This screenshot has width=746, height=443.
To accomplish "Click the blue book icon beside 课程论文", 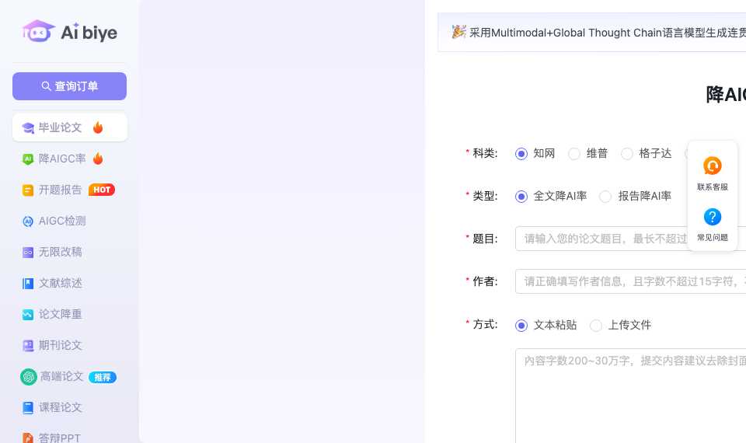I will [28, 408].
